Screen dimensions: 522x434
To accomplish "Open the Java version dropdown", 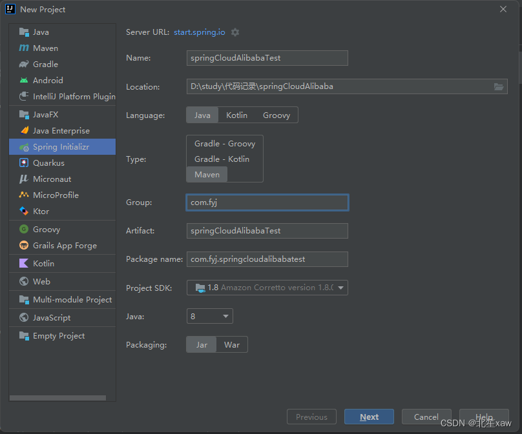I will click(210, 316).
